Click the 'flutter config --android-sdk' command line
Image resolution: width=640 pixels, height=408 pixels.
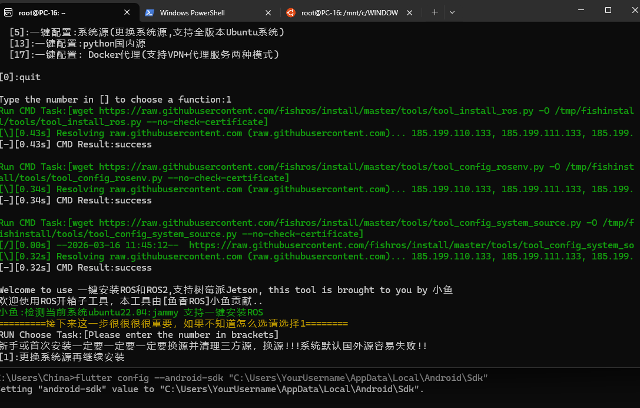click(244, 378)
